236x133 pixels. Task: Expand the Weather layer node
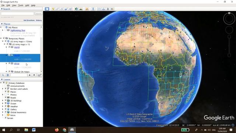[x=3, y=106]
